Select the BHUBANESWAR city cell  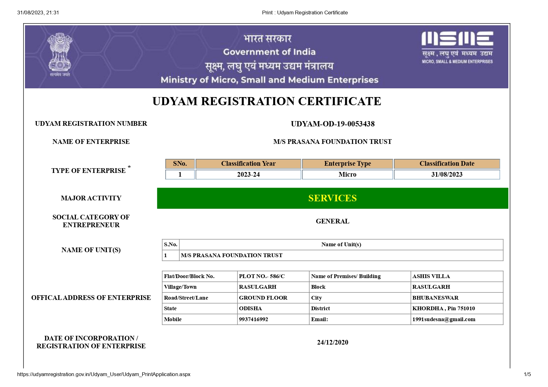coord(457,298)
